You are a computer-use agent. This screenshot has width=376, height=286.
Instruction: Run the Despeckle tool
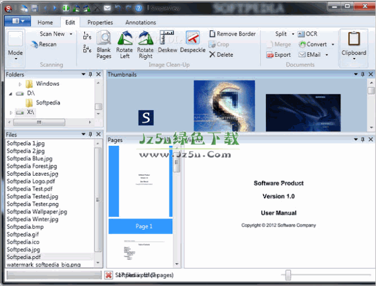pyautogui.click(x=193, y=42)
